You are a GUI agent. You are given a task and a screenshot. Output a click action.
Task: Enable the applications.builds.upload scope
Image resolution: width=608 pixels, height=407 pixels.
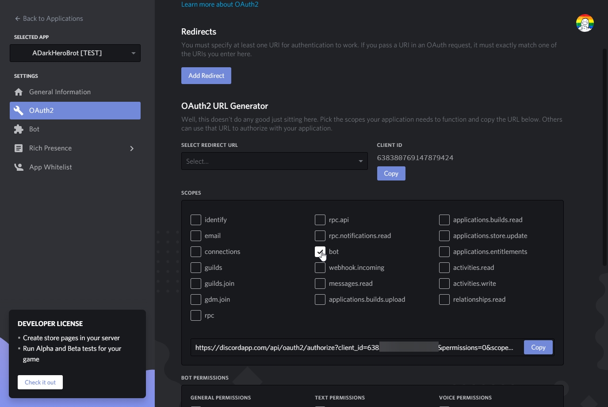tap(320, 299)
